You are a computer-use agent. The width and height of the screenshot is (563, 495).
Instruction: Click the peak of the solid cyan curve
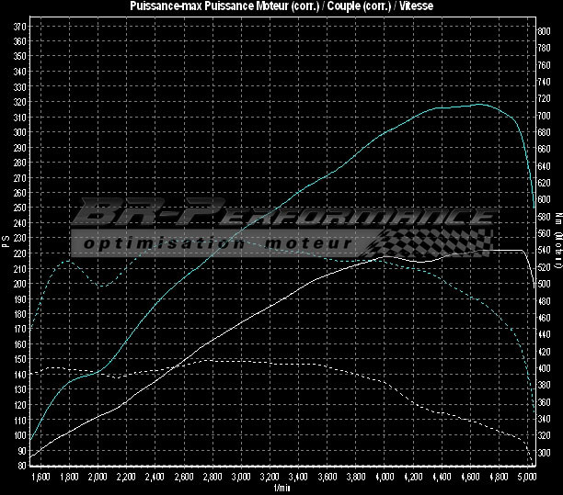[x=478, y=105]
